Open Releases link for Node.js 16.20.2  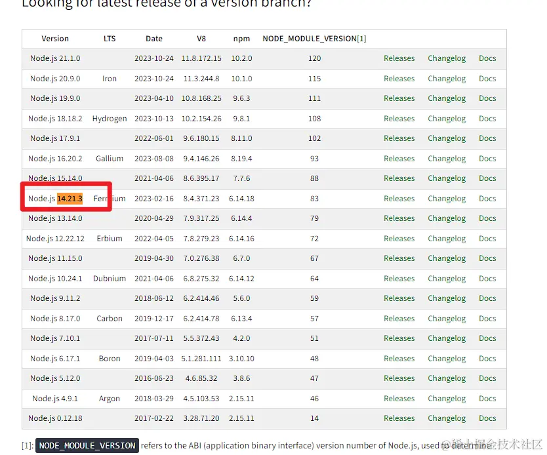399,159
